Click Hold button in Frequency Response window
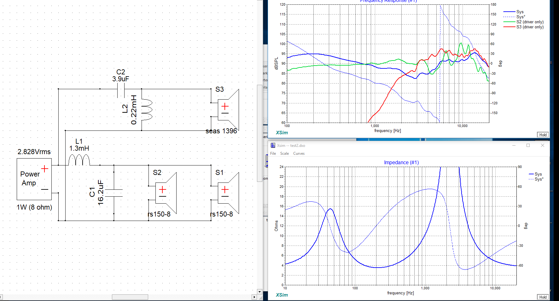This screenshot has height=301, width=559. coord(543,135)
